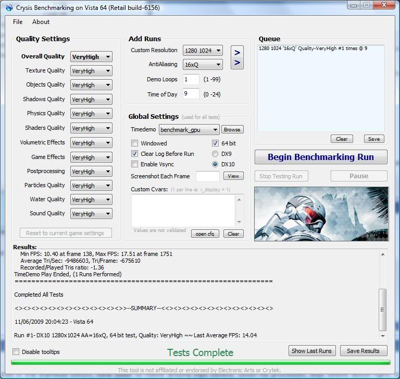Image resolution: width=400 pixels, height=379 pixels.
Task: Expand the Custom Resolution dropdown
Action: 203,51
